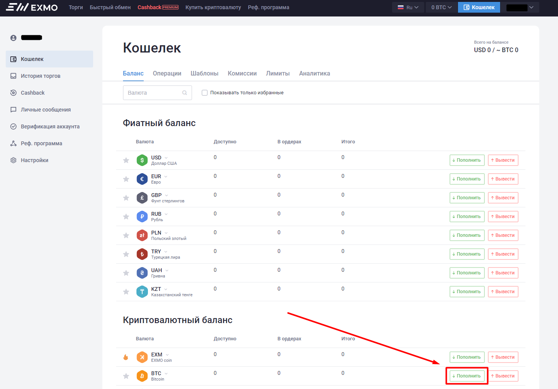Click the UAH hryvnia currency icon

(142, 273)
